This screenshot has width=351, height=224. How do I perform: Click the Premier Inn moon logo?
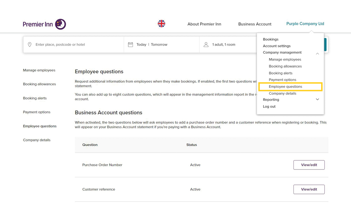pyautogui.click(x=60, y=24)
